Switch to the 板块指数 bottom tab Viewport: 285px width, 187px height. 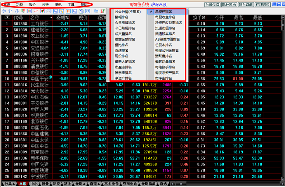(x=148, y=184)
